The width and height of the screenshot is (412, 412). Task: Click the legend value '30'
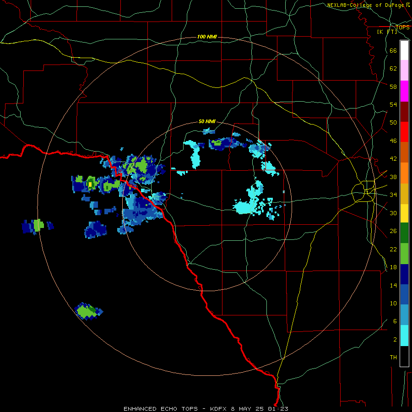point(393,213)
